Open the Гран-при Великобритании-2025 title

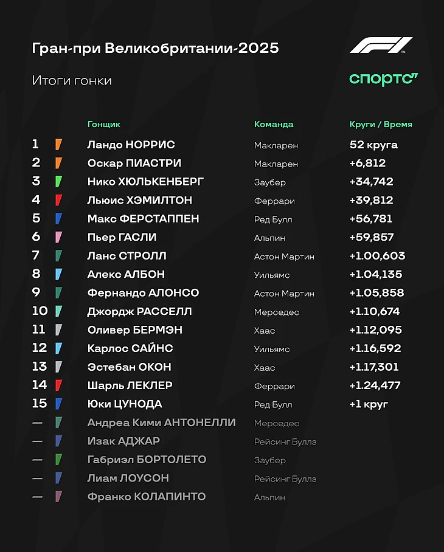pyautogui.click(x=155, y=48)
